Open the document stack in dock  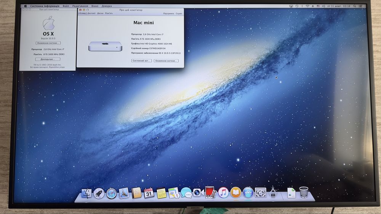[x=291, y=193]
